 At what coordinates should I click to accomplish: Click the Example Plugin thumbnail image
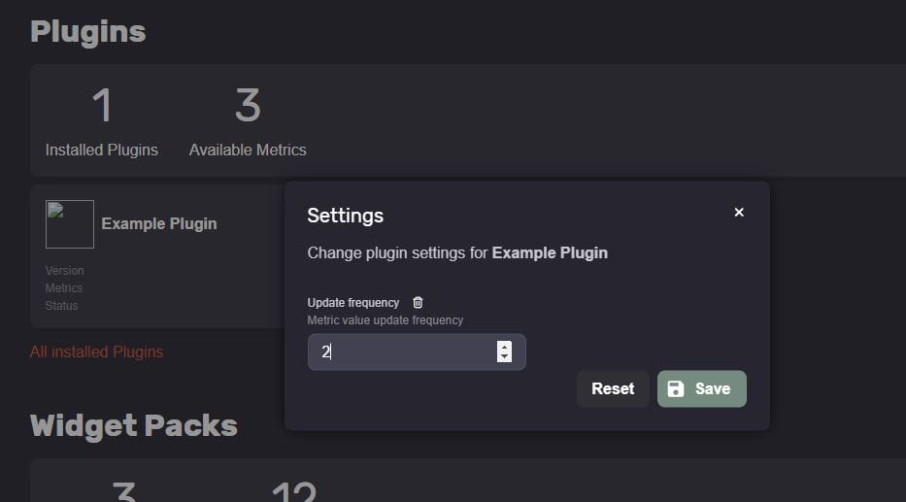pyautogui.click(x=70, y=224)
